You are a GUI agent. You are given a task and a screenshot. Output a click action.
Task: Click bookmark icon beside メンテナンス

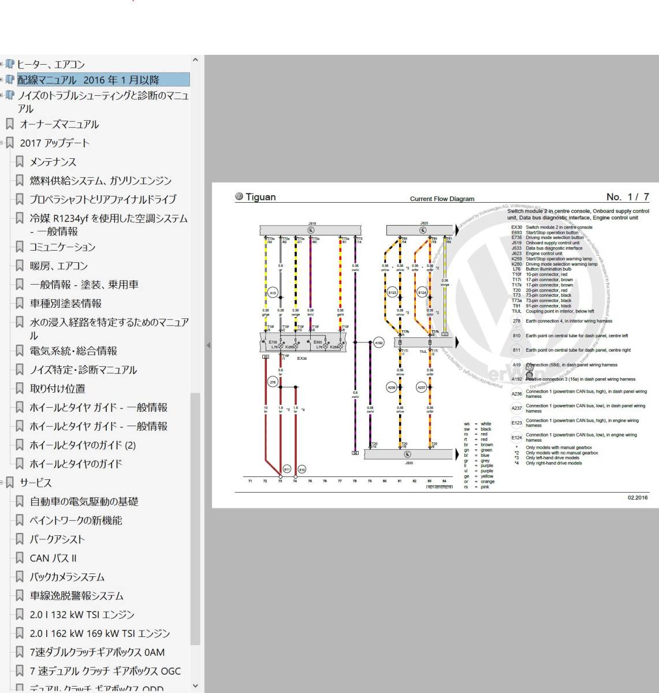click(x=19, y=162)
